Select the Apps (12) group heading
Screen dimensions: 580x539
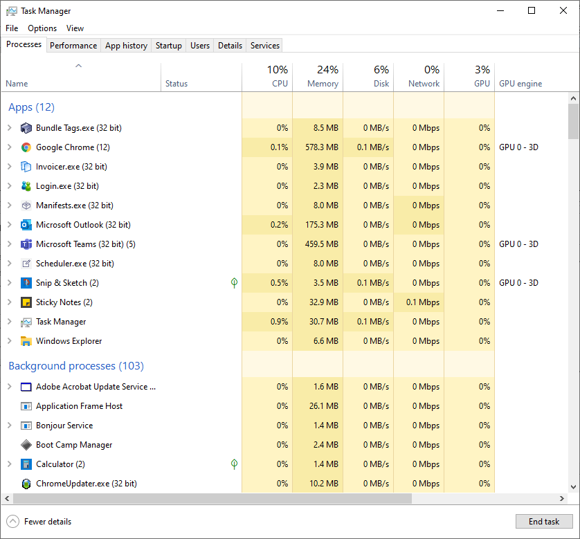point(31,107)
